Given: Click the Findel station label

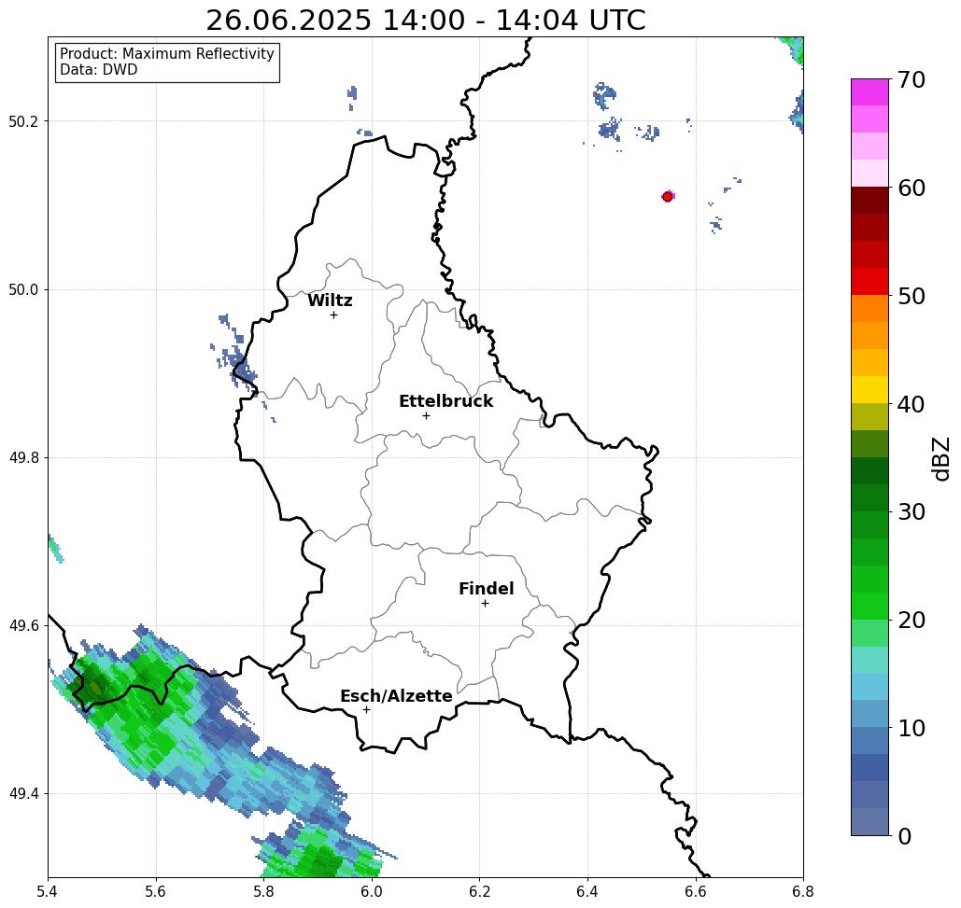Looking at the screenshot, I should point(487,589).
